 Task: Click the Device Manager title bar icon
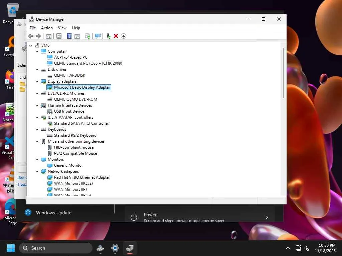point(32,19)
